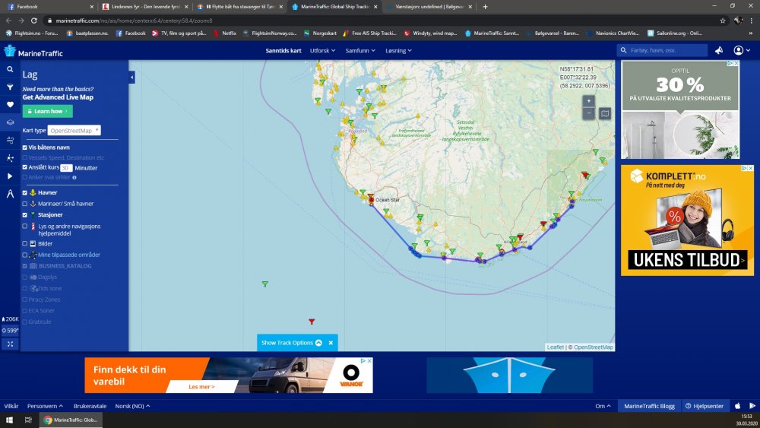Uncheck the 'Stasjoner' layer checkbox

tap(25, 214)
